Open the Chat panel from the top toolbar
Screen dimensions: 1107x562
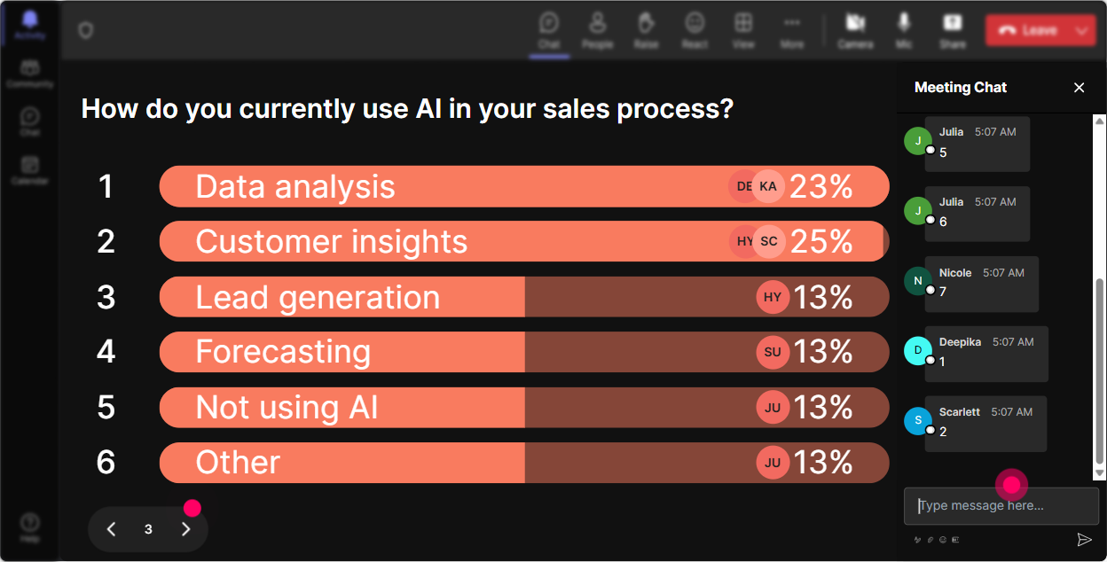549,30
